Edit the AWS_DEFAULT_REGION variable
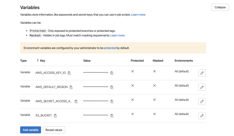This screenshot has width=234, height=136. click(202, 87)
